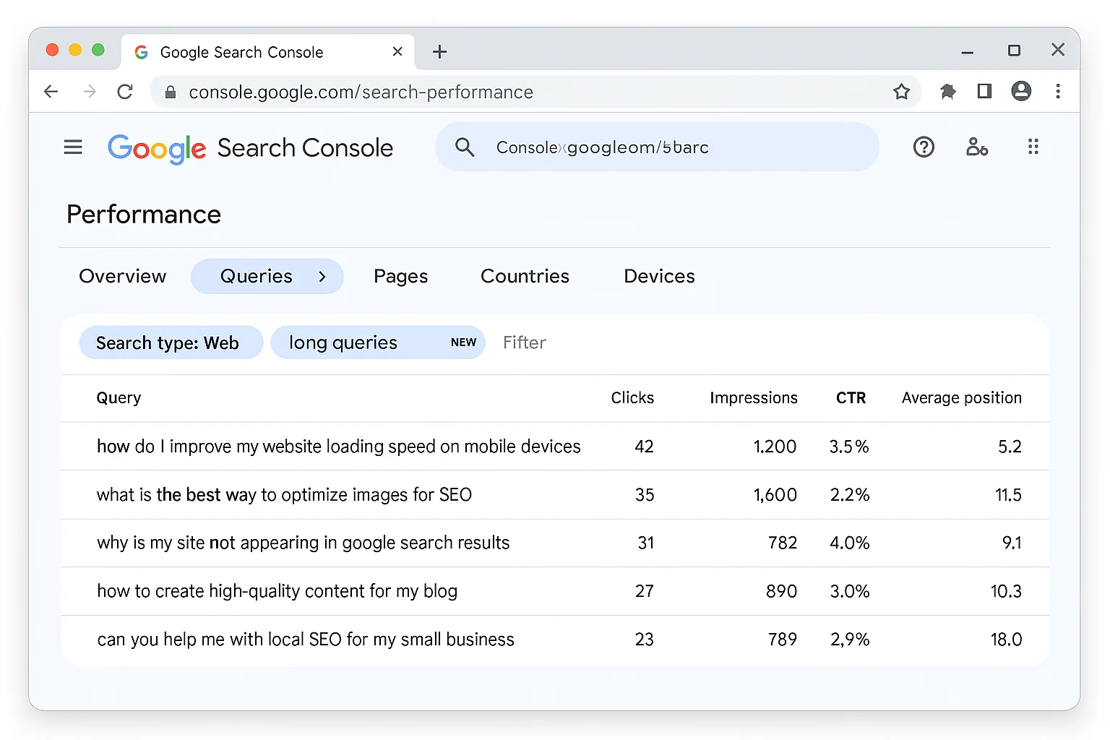Click the bookmark star in the address bar
Image resolution: width=1110 pixels, height=740 pixels.
pyautogui.click(x=901, y=91)
